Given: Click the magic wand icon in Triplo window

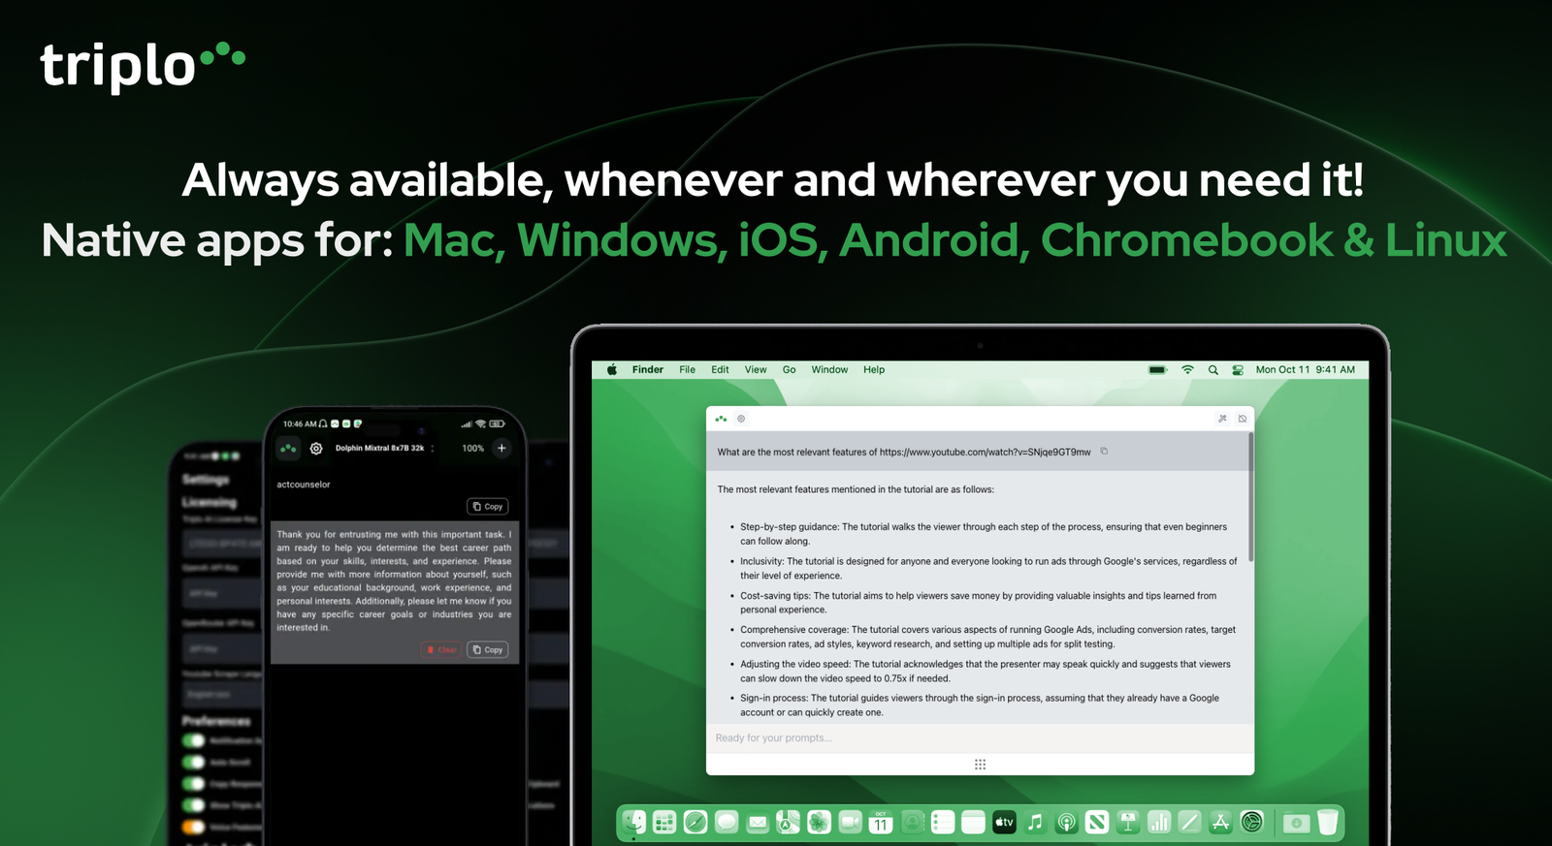Looking at the screenshot, I should [1222, 419].
